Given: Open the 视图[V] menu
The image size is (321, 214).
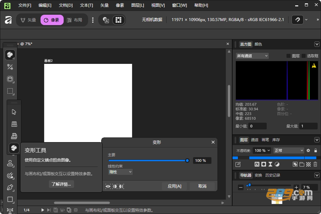Looking at the screenshot, I should [158, 5].
